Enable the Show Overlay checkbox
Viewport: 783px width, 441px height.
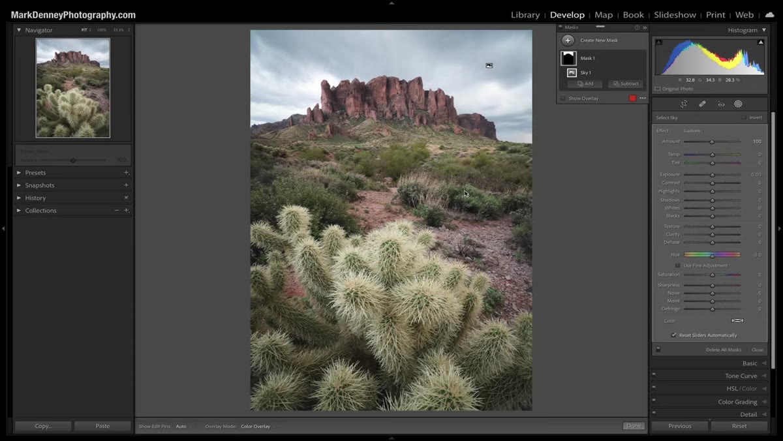point(563,99)
